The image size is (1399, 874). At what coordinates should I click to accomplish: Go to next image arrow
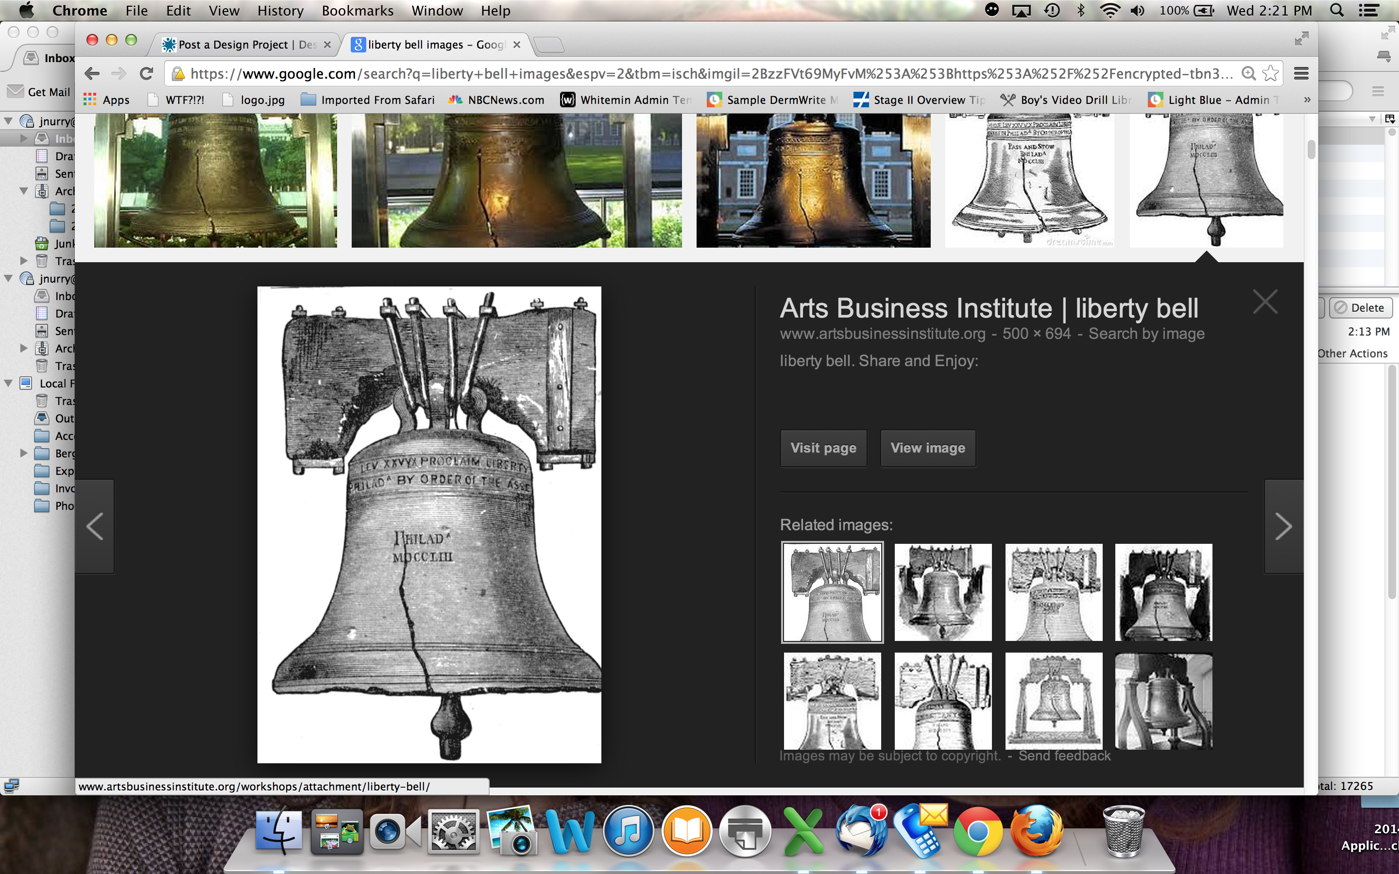1283,526
